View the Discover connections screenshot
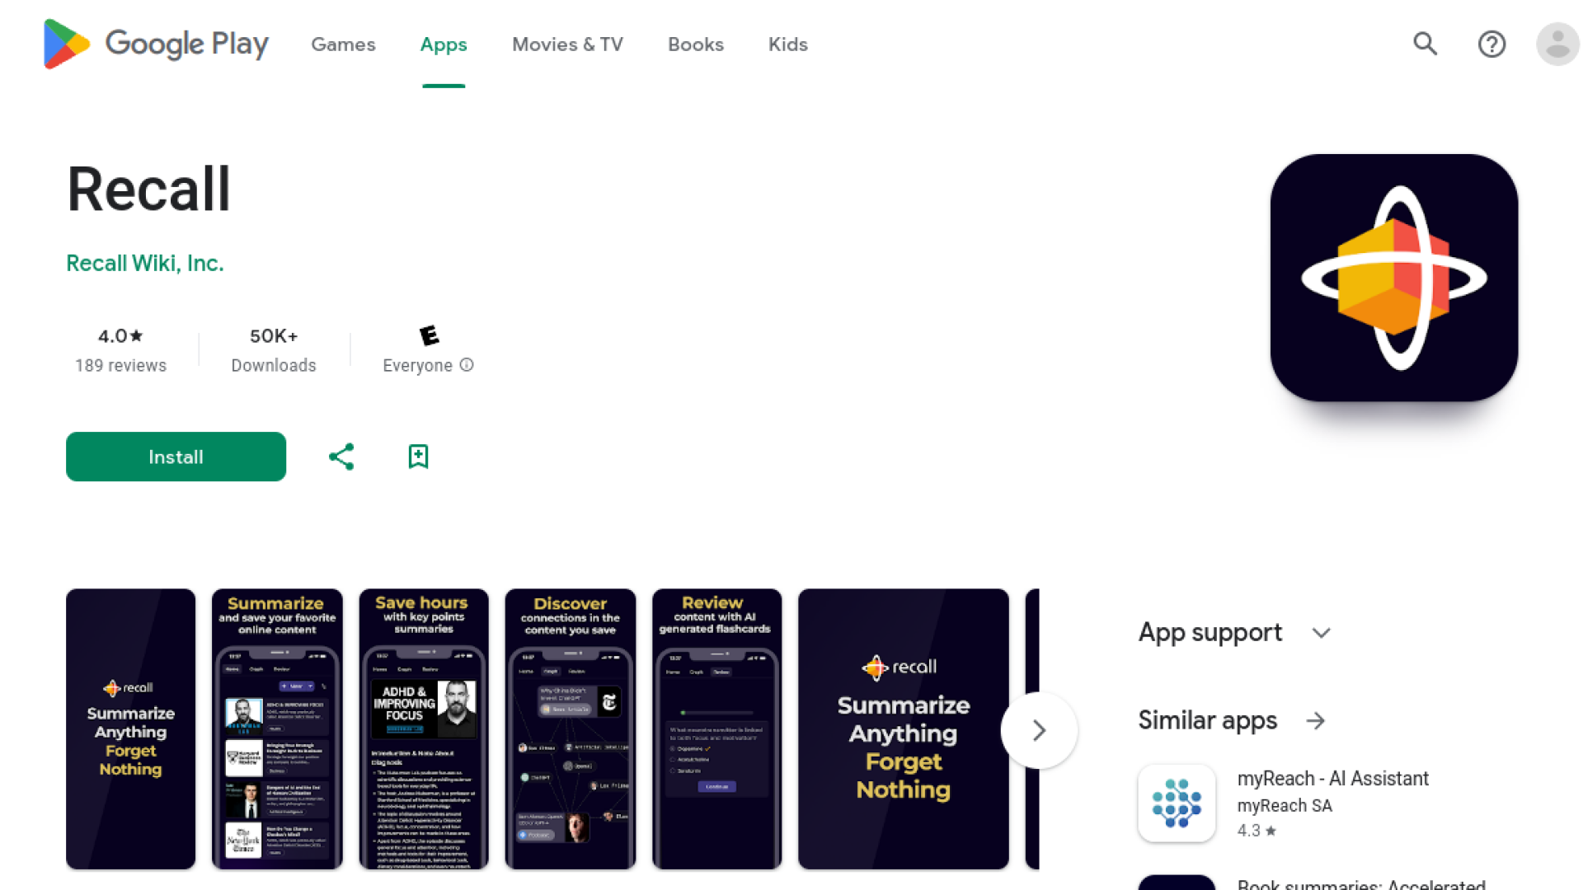Viewport: 1583px width, 890px height. click(x=570, y=729)
